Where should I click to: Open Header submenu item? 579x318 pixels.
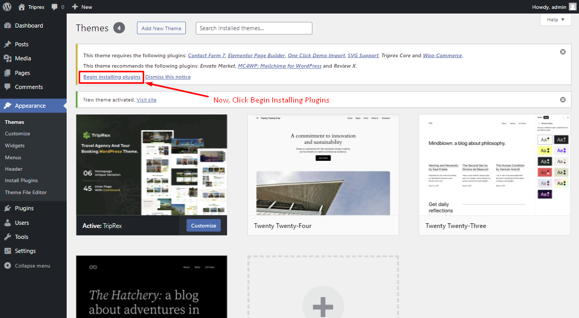tap(14, 169)
